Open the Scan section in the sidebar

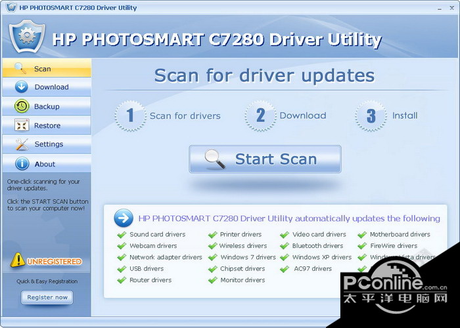tap(47, 68)
